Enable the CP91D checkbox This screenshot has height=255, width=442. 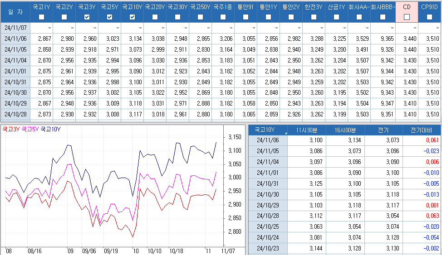[429, 17]
